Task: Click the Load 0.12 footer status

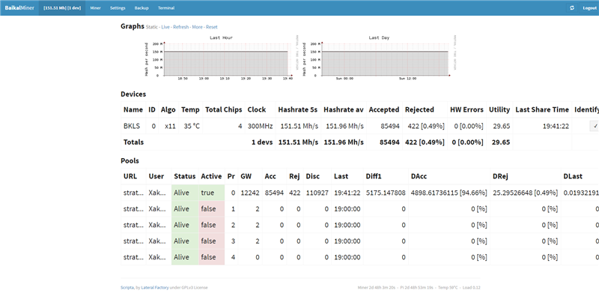Action: tap(472, 287)
